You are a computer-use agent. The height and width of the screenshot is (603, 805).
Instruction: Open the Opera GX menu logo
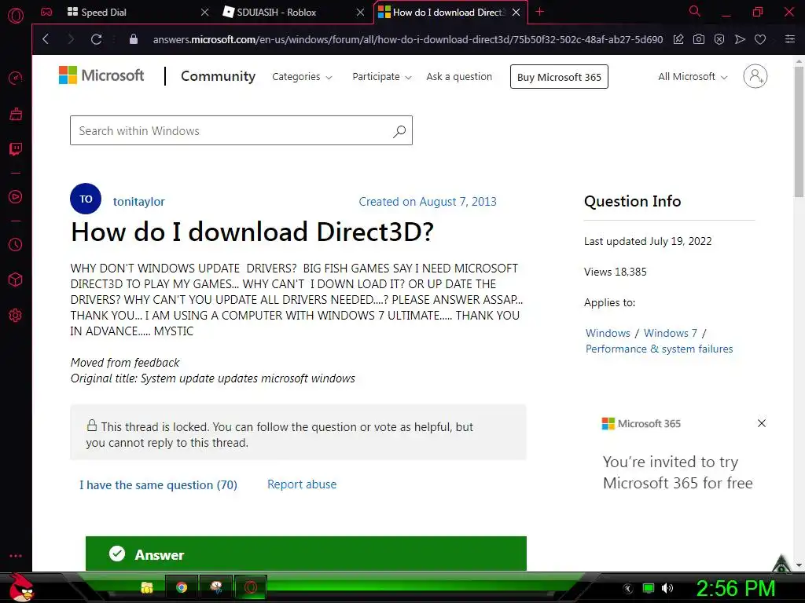(x=16, y=15)
